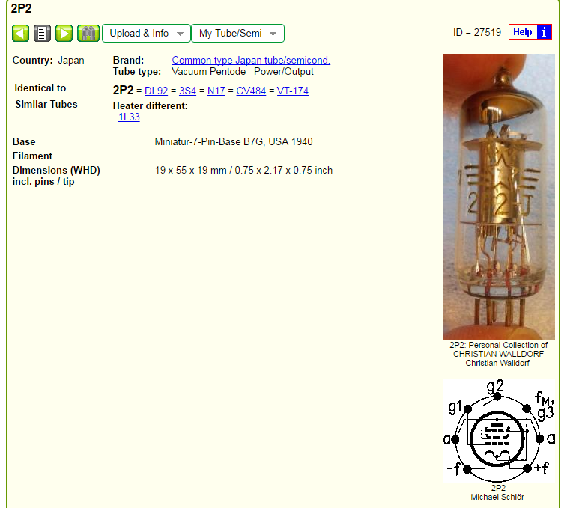Open the Help button

coord(523,32)
